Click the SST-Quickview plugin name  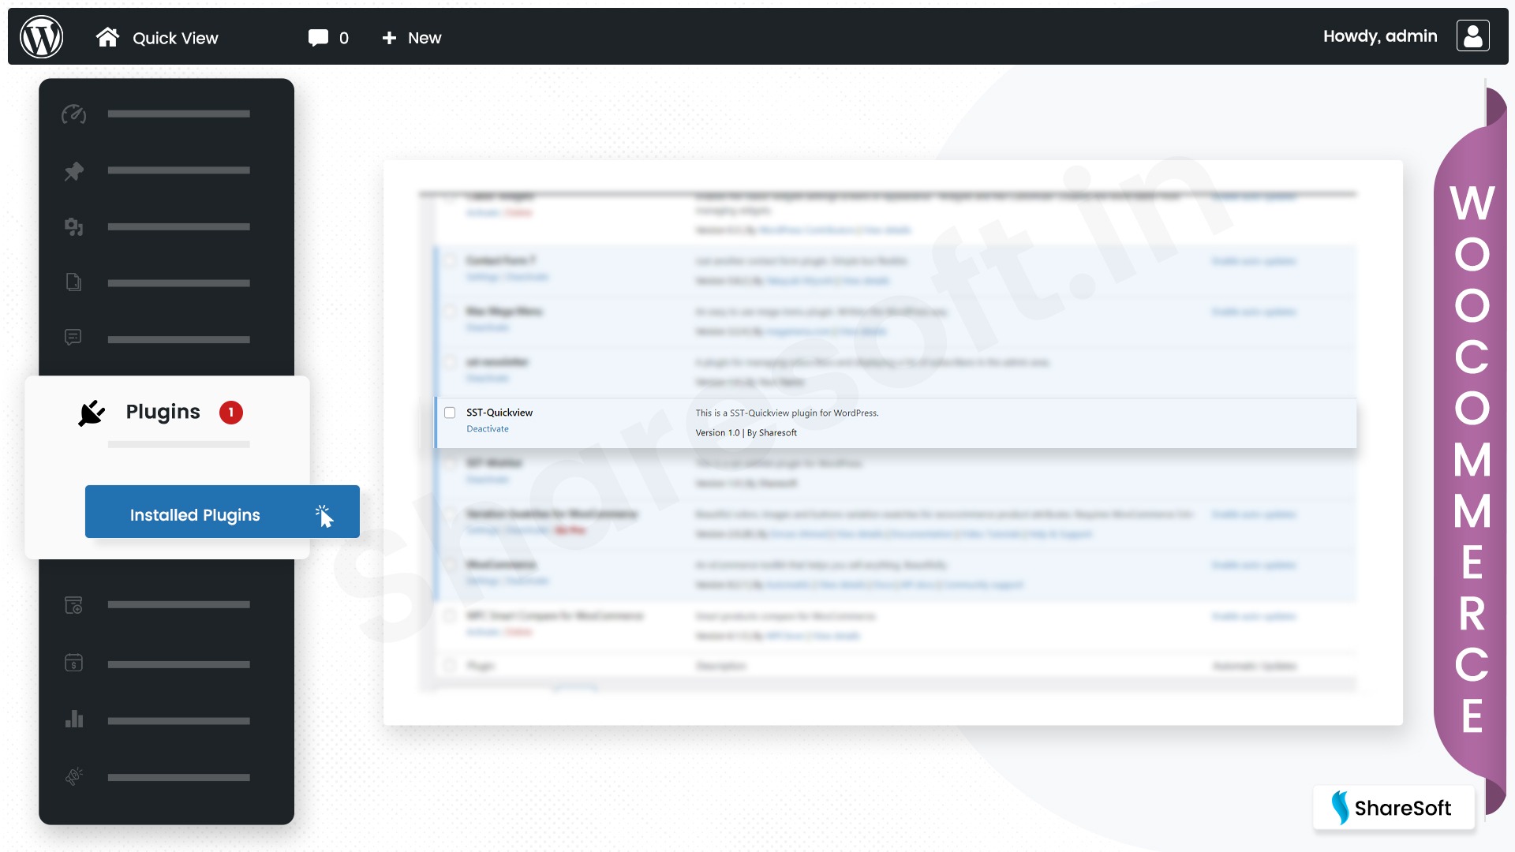click(x=499, y=413)
